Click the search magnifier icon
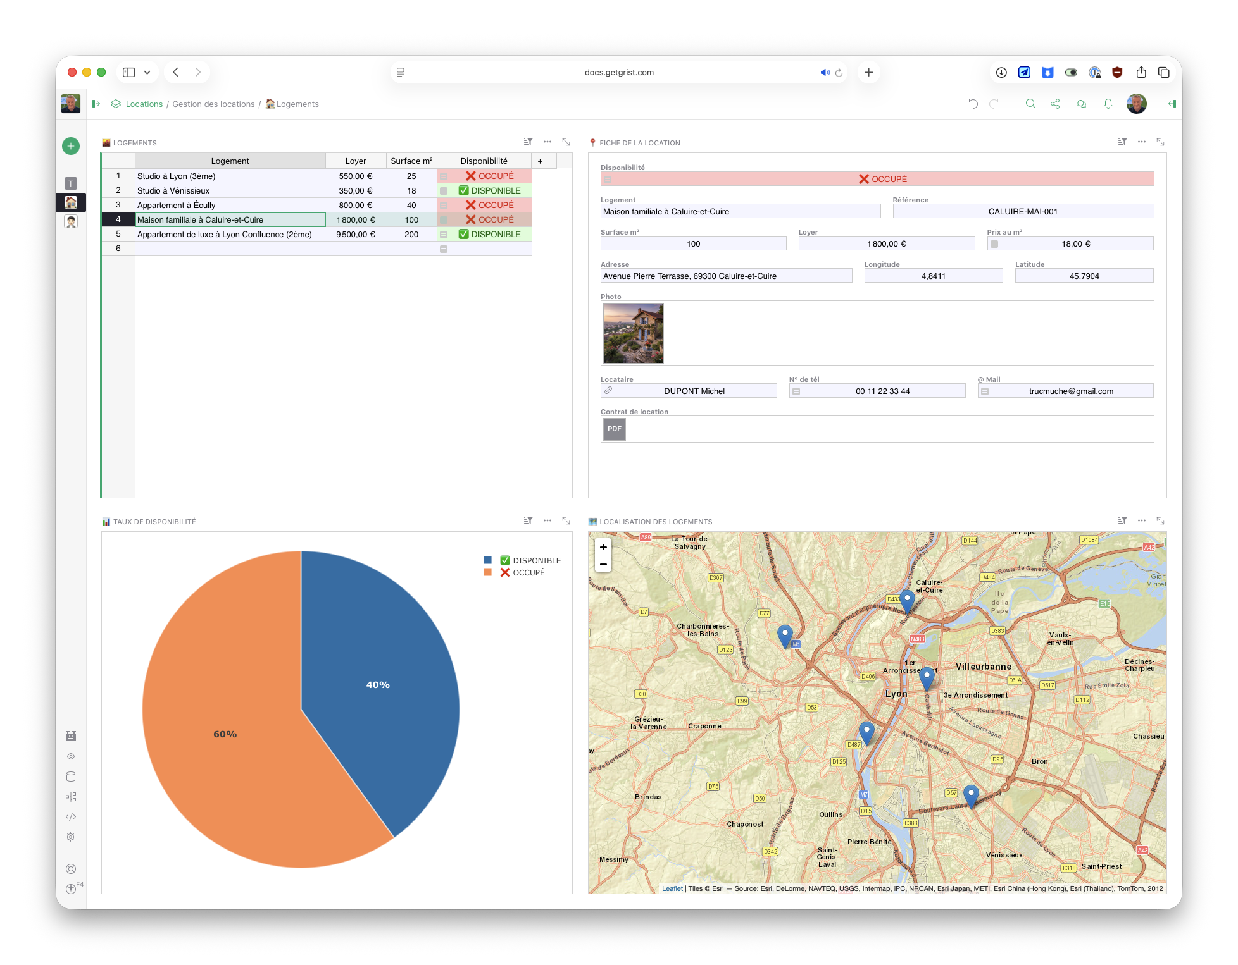 tap(1030, 104)
